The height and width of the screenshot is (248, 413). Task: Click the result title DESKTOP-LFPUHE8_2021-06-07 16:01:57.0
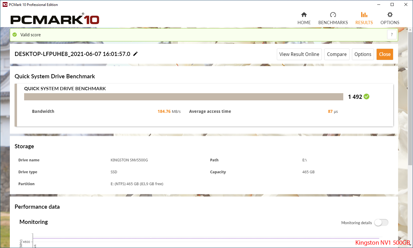pos(72,54)
